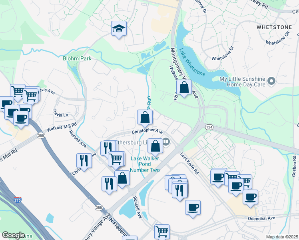Screen dimensions: 299x240
Task: Click the graduation cap school marker
Action: tap(119, 29)
